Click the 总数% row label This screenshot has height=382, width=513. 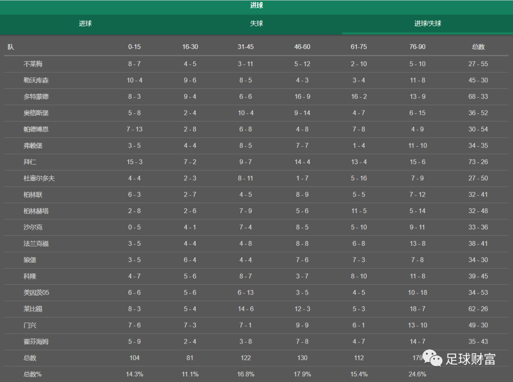32,374
